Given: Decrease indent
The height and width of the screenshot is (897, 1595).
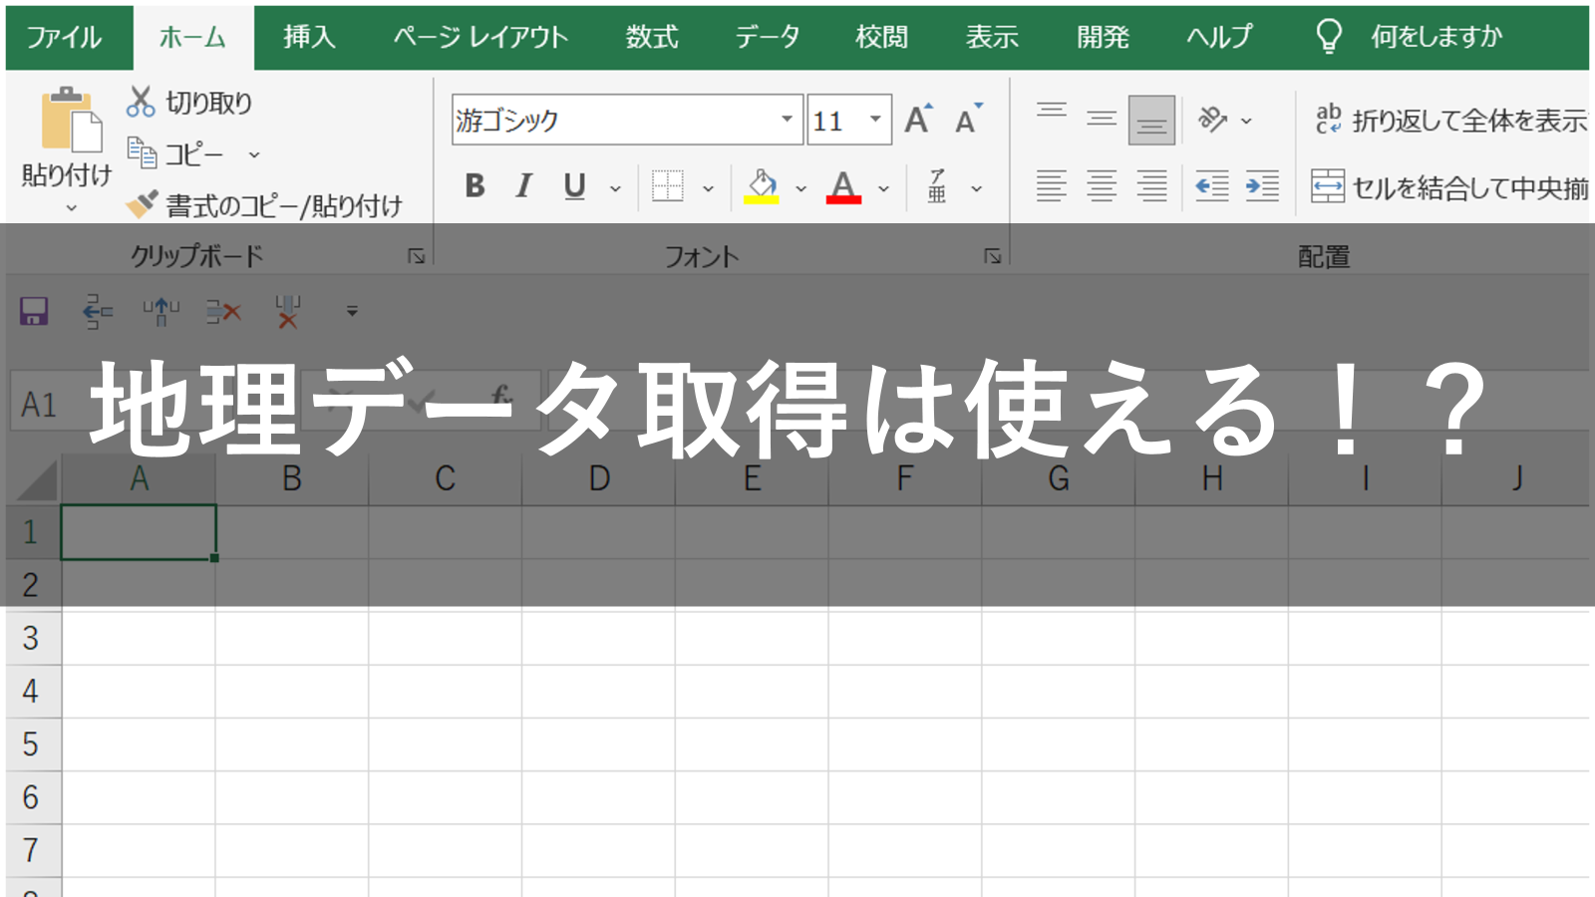Looking at the screenshot, I should point(1212,186).
